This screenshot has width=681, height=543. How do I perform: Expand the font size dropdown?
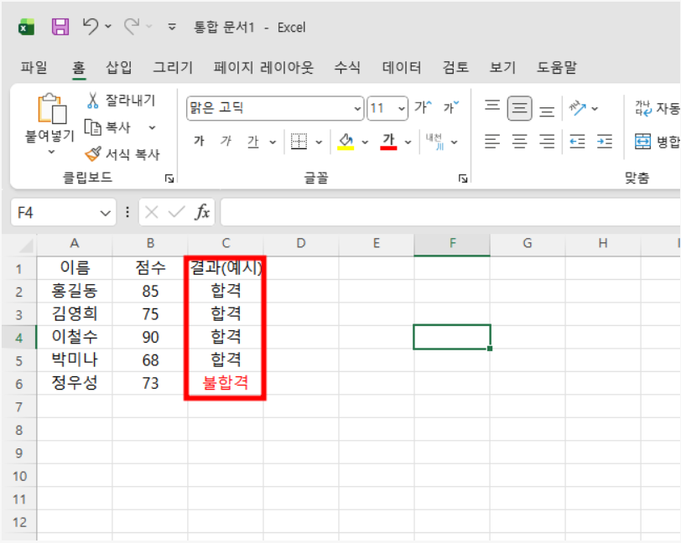401,108
